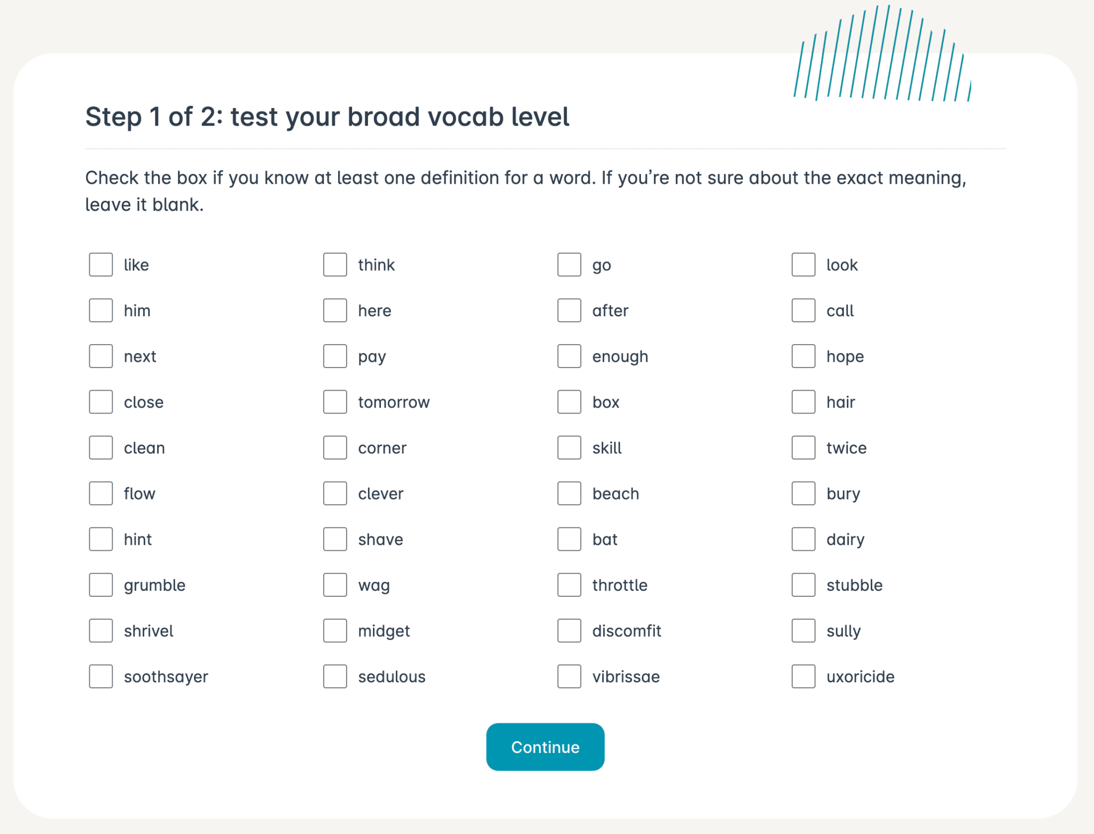Select the 'tomorrow' word checkbox
1094x834 pixels.
point(335,402)
